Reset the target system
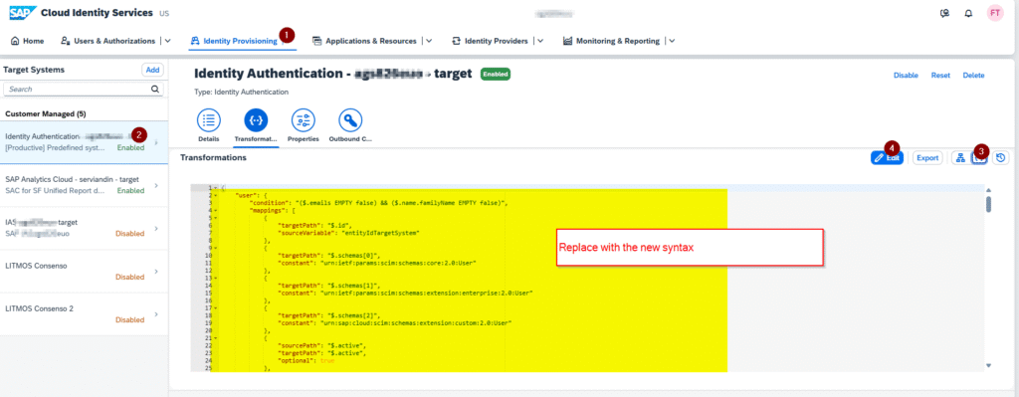 (x=940, y=76)
